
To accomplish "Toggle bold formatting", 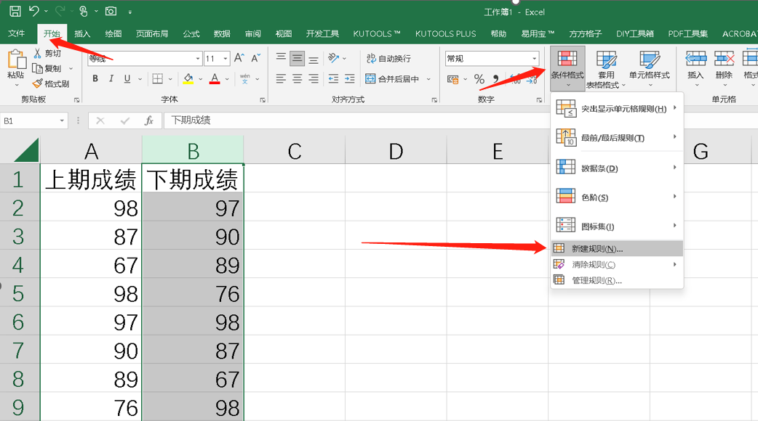I will coord(95,78).
